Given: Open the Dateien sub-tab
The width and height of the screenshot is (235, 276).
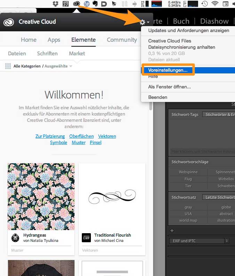Looking at the screenshot, I should 17,54.
